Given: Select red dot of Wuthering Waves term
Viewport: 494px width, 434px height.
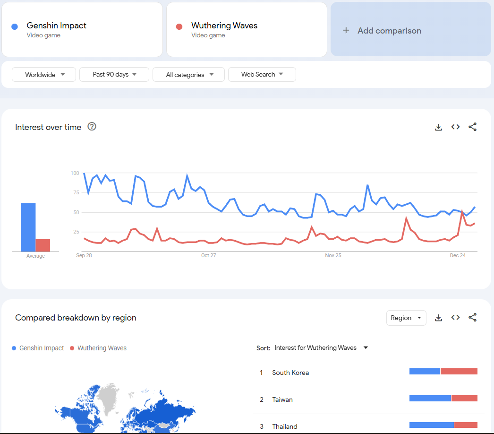Looking at the screenshot, I should coord(179,27).
